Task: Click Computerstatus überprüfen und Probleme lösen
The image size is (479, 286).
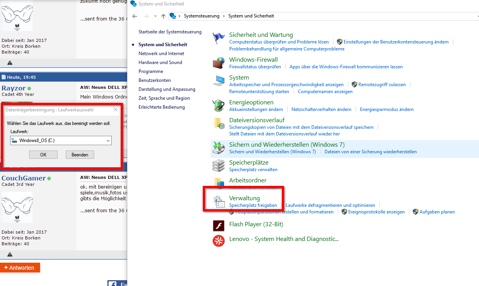Action: tap(279, 42)
